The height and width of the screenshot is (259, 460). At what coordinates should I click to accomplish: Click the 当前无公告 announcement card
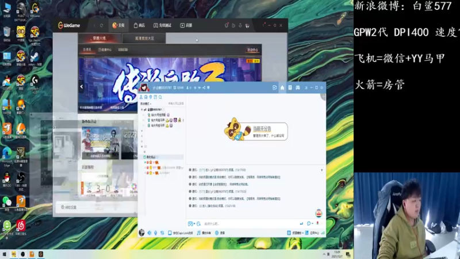click(256, 130)
